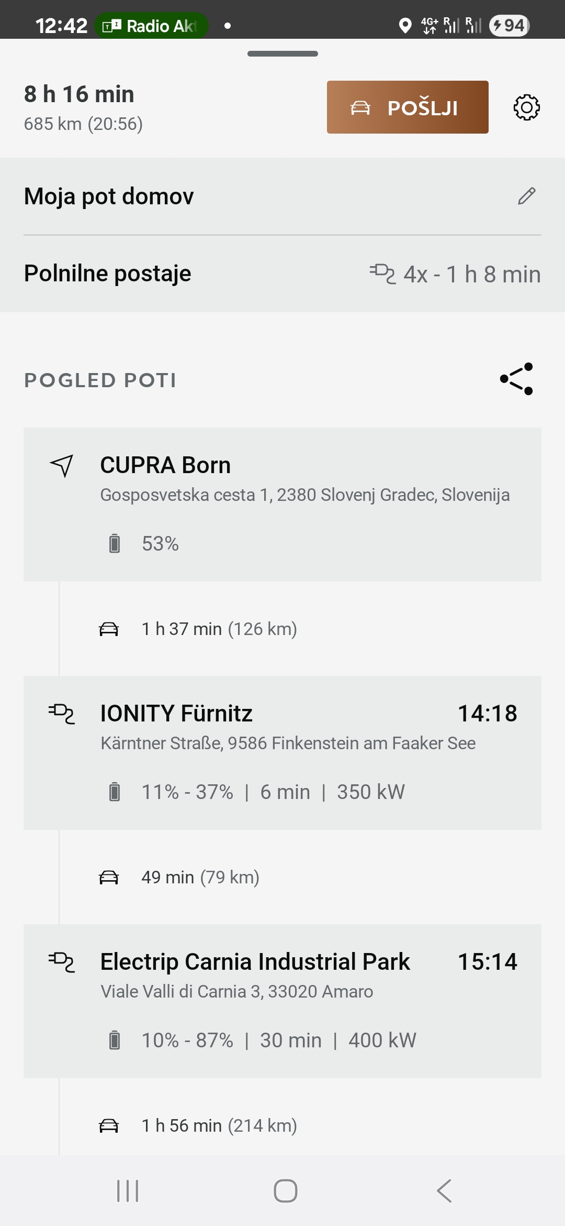Edit the Moja pot domov name
565x1226 pixels.
click(x=526, y=196)
